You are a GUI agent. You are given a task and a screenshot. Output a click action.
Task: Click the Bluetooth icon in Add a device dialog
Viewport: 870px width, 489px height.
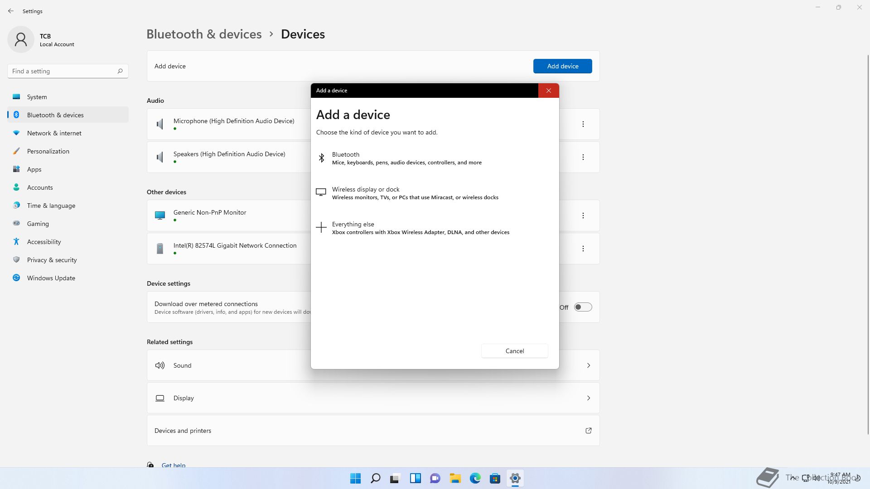(321, 158)
